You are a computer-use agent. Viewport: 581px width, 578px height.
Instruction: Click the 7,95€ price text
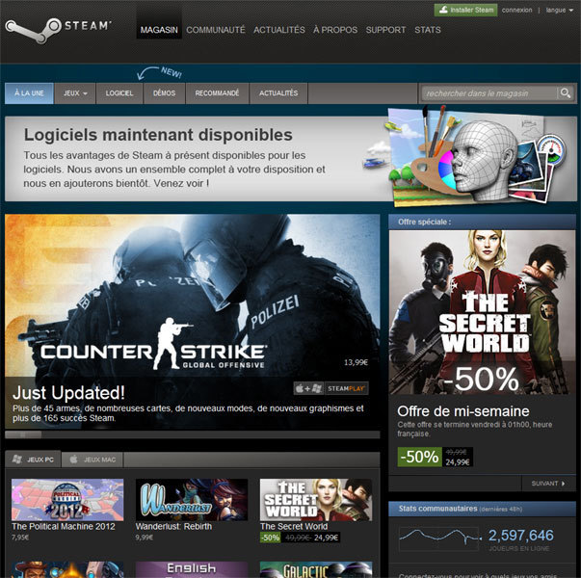coord(20,538)
